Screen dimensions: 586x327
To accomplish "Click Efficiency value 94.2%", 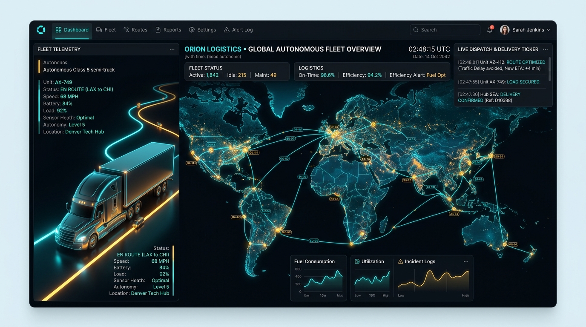I will [x=375, y=75].
